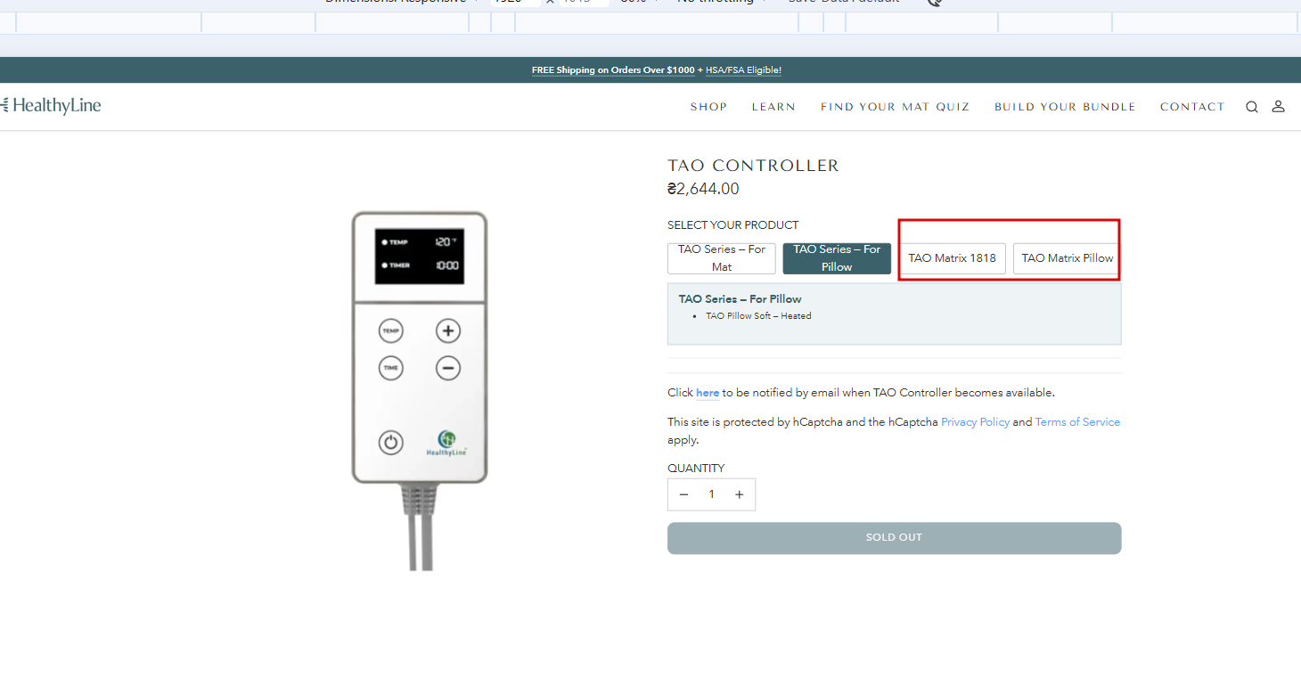The image size is (1301, 685).
Task: Select the TAO Series – For Mat option
Action: [722, 258]
